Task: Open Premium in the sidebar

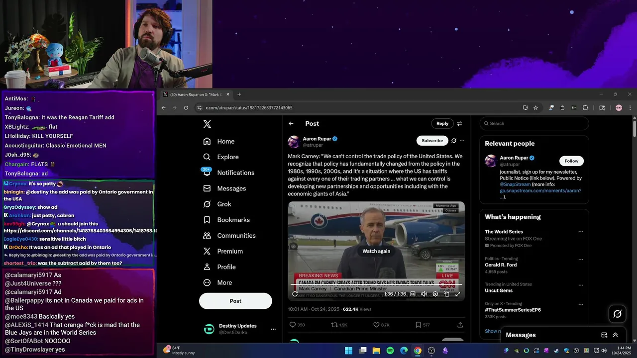Action: coord(223,252)
